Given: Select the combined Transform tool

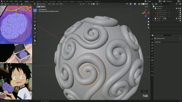Looking at the screenshot, I should tap(35, 29).
